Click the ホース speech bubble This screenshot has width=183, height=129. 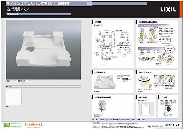coord(165,40)
